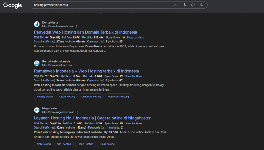Click Keywords link in Rumahweb metrics row

[93, 81]
